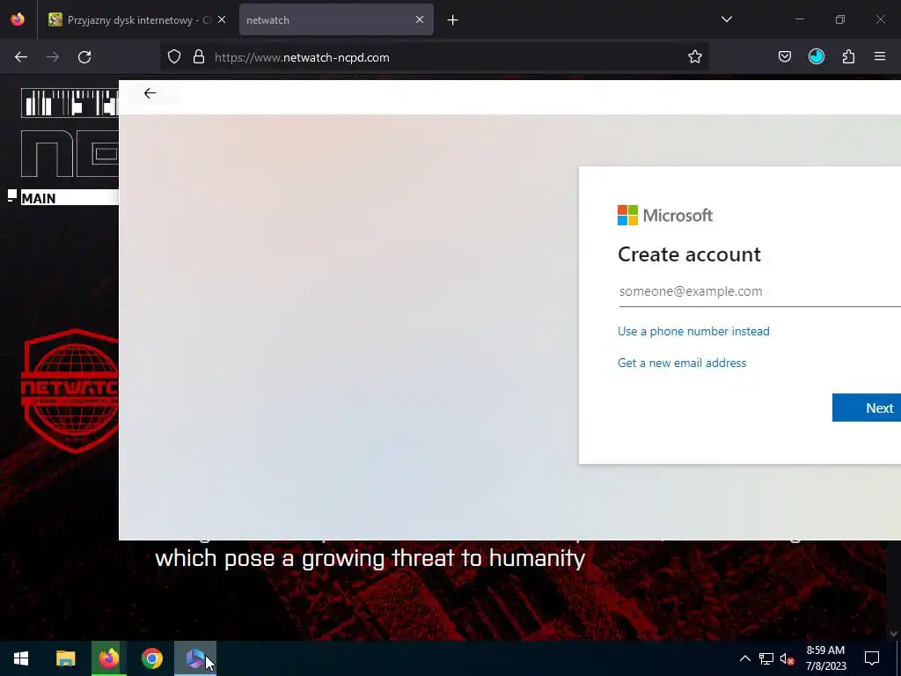Click the Next button
This screenshot has width=901, height=676.
(x=867, y=408)
